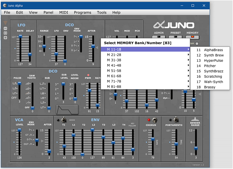Viewport: 233px width, 169px height.
Task: Expand the M 51-58 bank submenu
Action: pos(145,71)
